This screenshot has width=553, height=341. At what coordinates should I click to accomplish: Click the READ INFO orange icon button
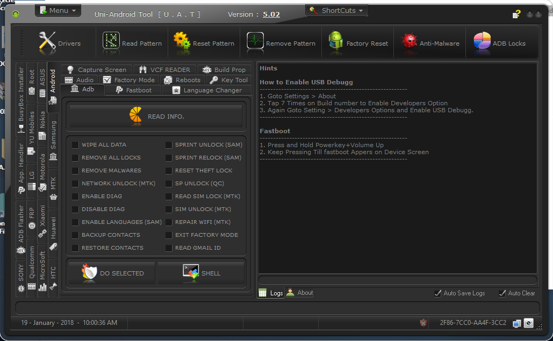155,116
